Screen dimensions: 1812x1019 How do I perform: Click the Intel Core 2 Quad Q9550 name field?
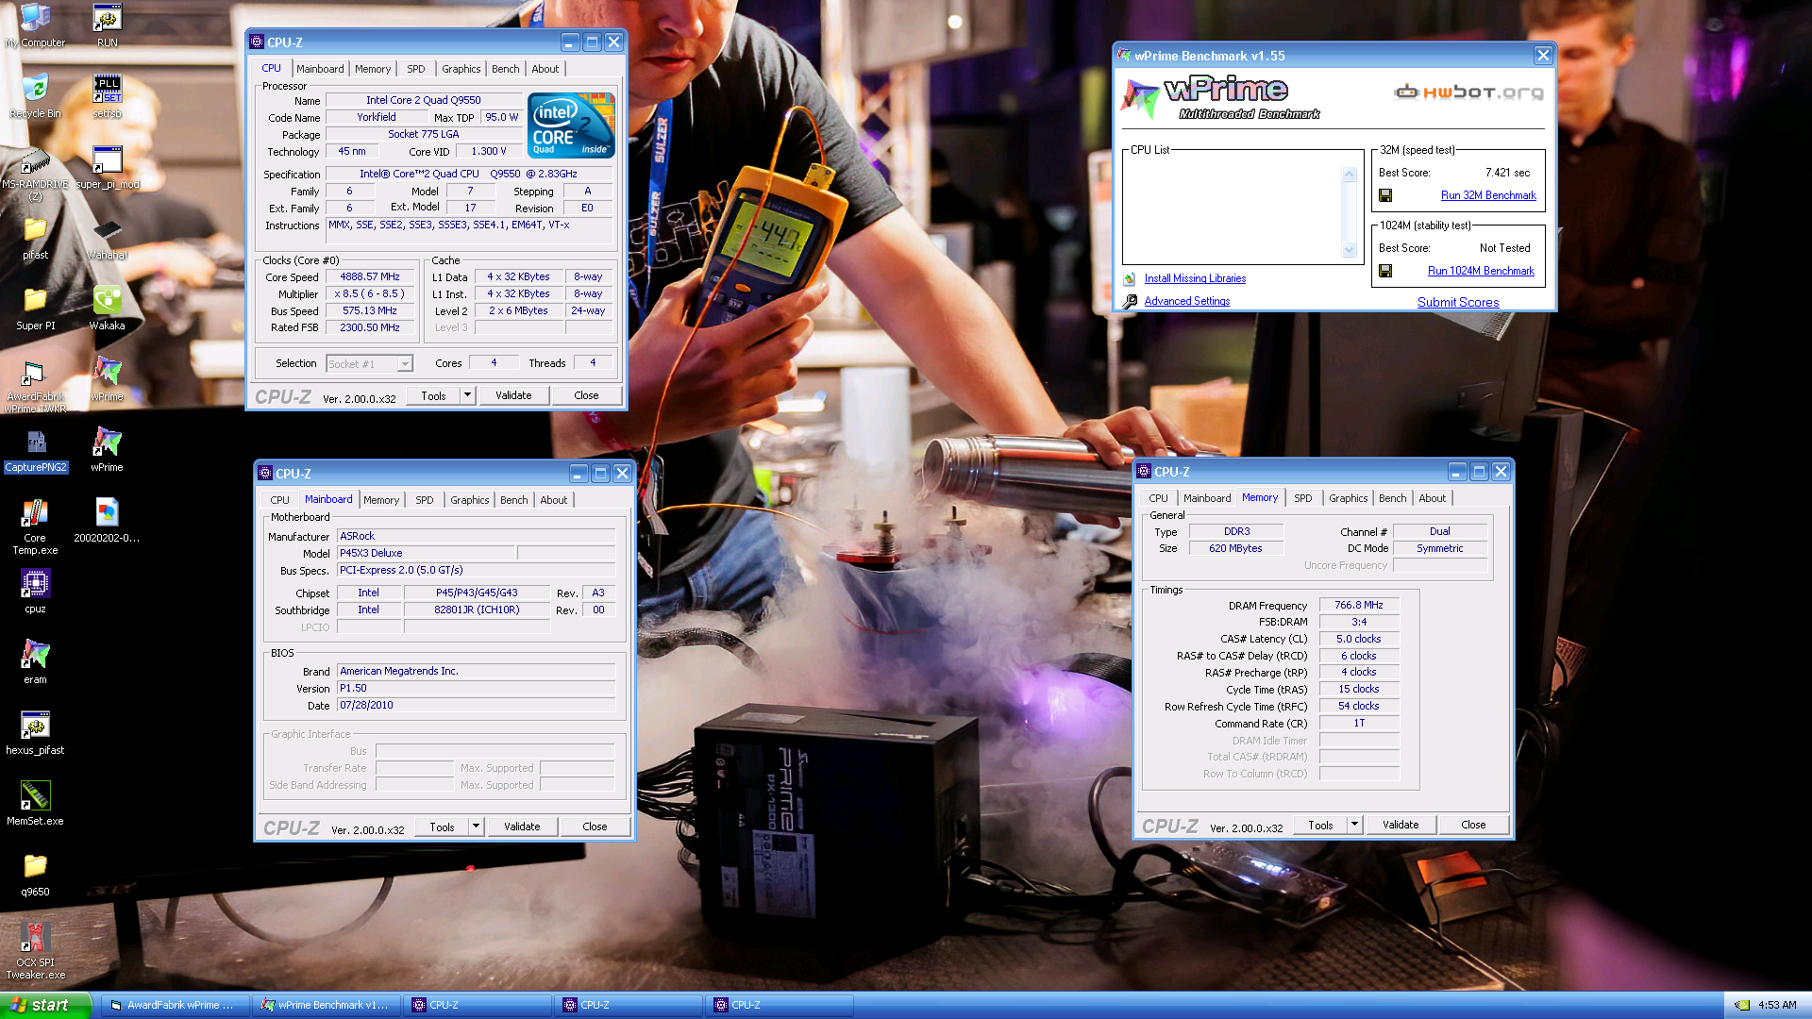point(424,100)
